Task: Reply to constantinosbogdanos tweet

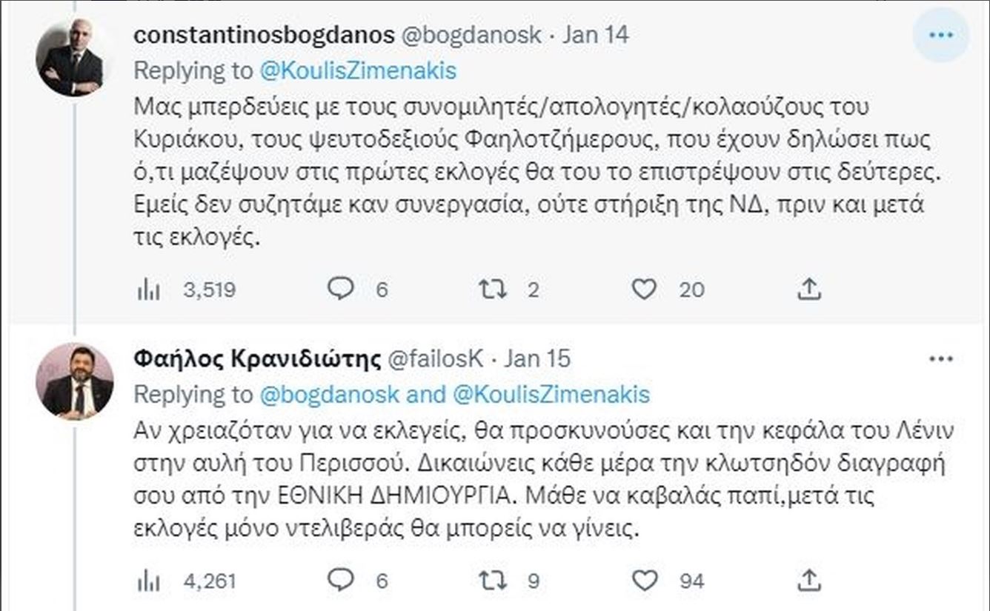Action: [341, 289]
